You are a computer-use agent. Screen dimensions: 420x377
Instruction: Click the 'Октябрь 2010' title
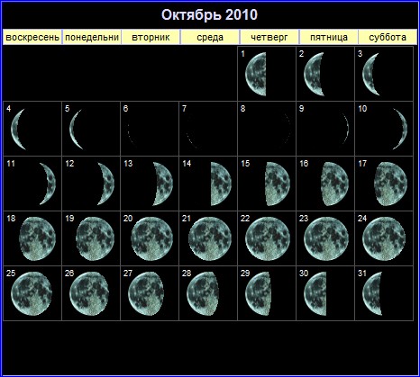209,14
